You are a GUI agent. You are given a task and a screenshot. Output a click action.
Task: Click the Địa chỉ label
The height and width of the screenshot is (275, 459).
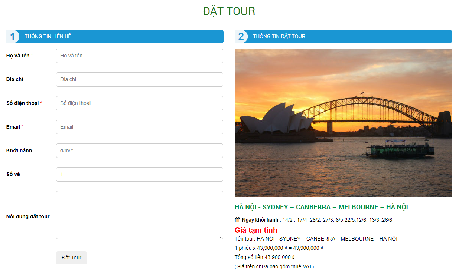coord(15,79)
